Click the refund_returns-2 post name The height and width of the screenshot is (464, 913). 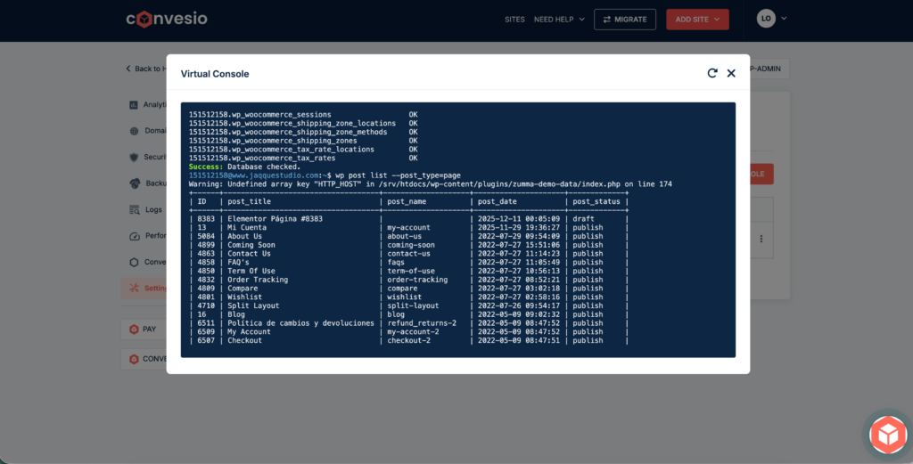pyautogui.click(x=422, y=323)
